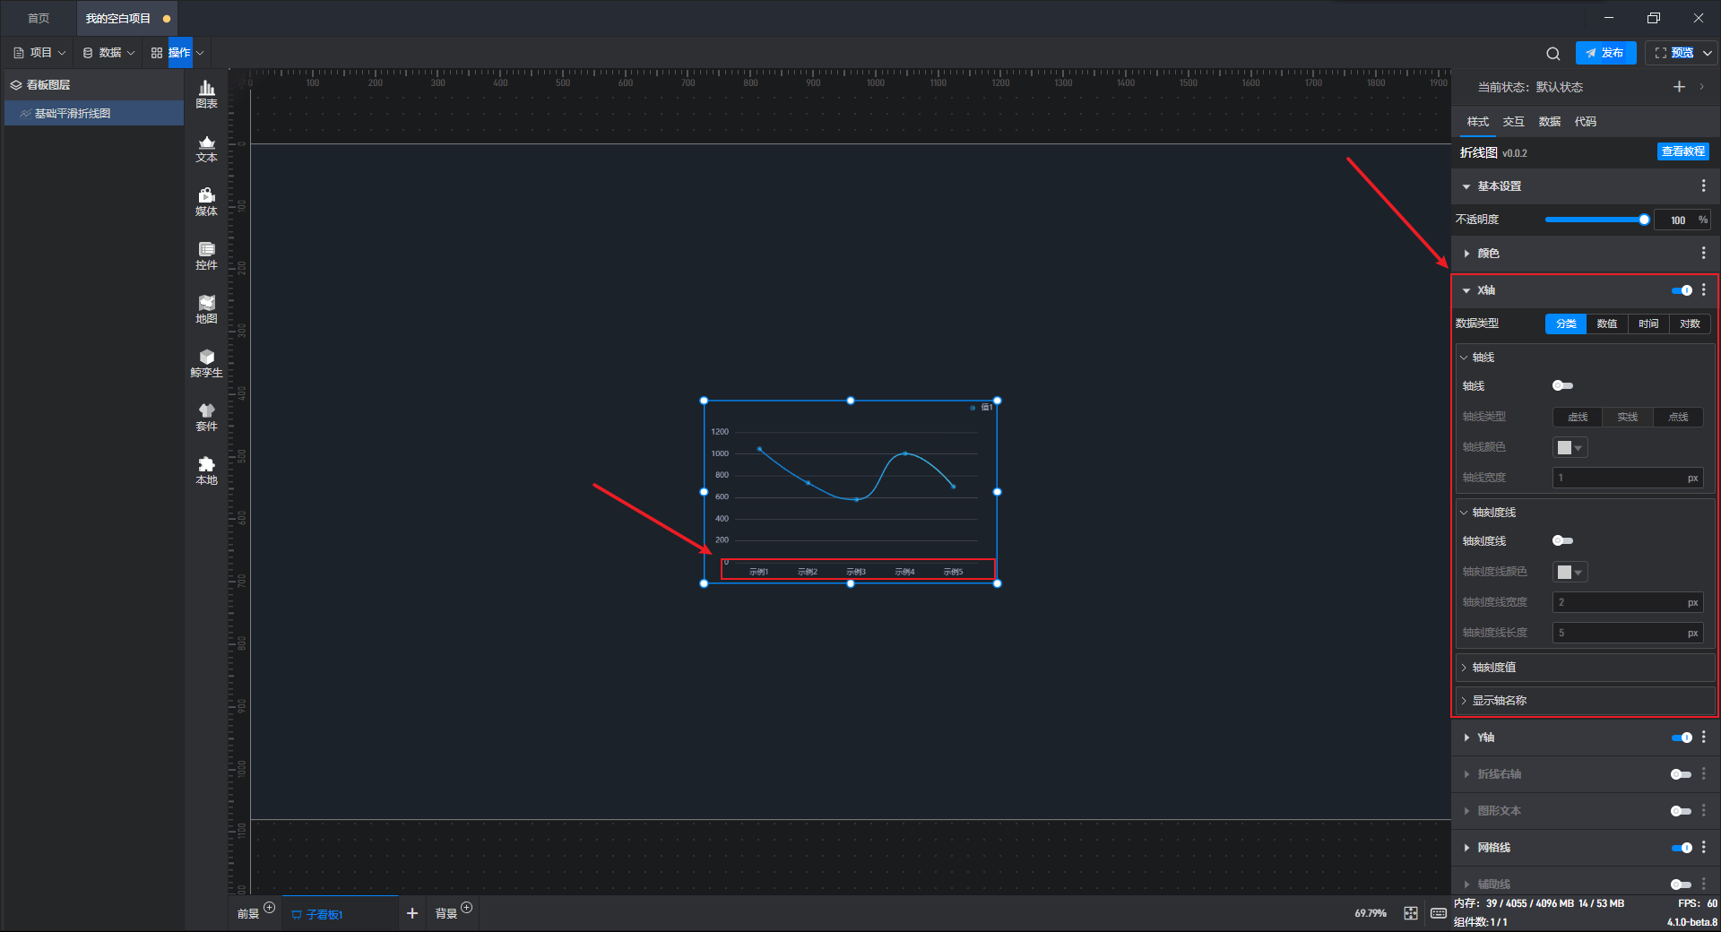The image size is (1721, 932).
Task: Open 颜色 section more options menu
Action: click(1704, 254)
